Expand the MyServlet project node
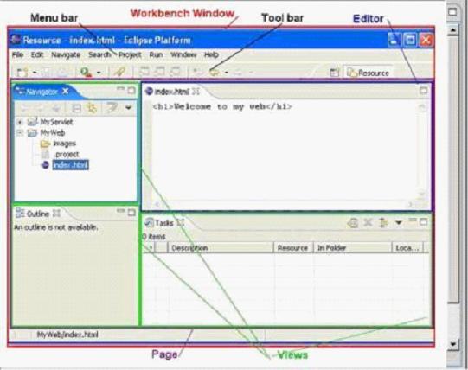This screenshot has height=370, width=468. (20, 122)
